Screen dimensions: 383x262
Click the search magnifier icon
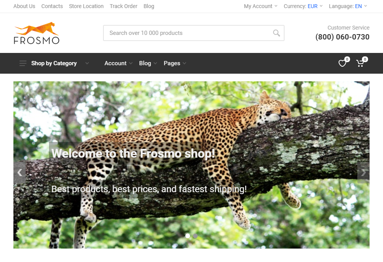277,33
